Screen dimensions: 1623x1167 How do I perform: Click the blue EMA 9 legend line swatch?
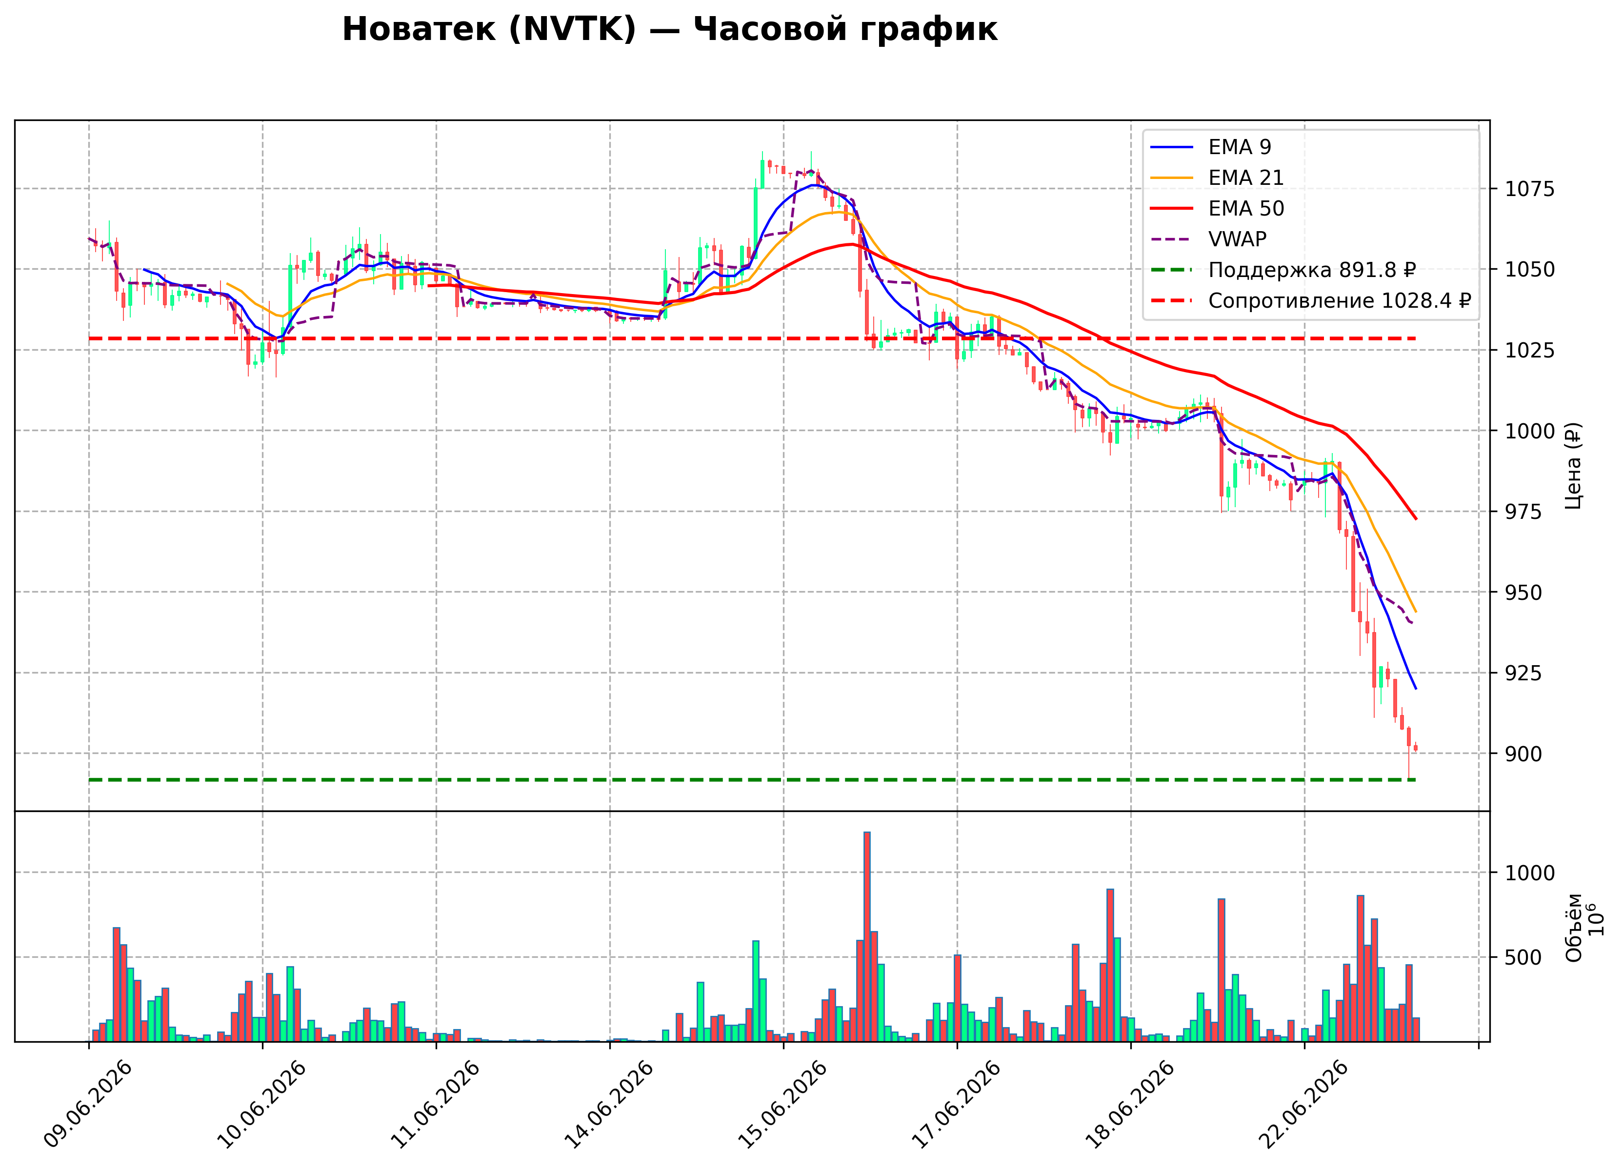click(x=1171, y=147)
